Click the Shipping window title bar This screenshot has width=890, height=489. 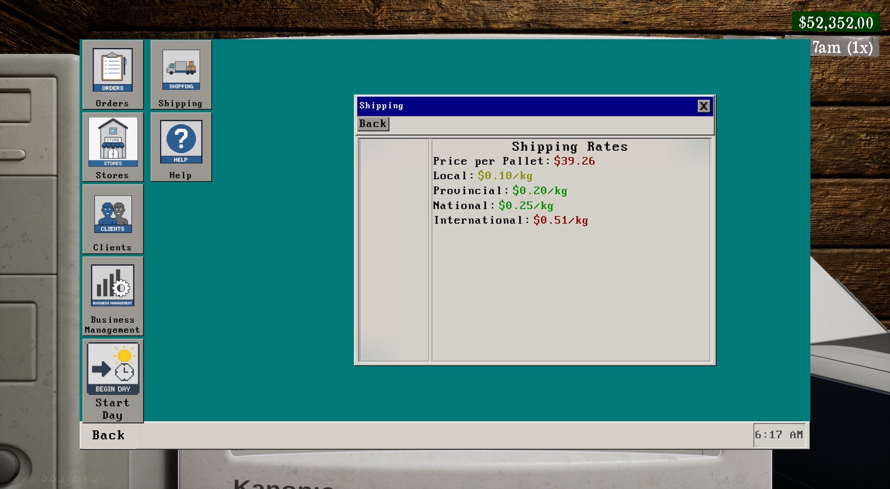point(510,106)
